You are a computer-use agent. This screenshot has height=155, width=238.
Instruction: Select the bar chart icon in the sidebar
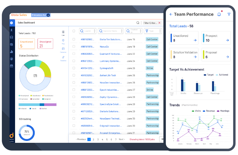tap(11, 51)
